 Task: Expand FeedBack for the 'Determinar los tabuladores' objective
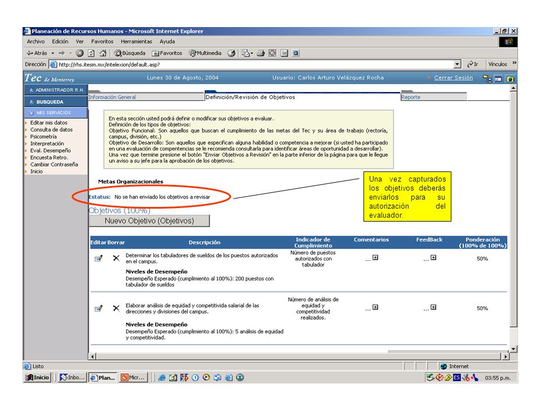434,258
